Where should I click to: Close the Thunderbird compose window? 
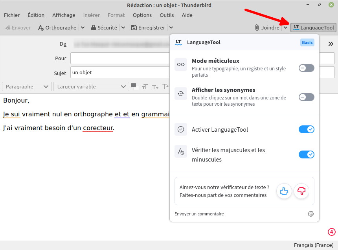click(331, 5)
